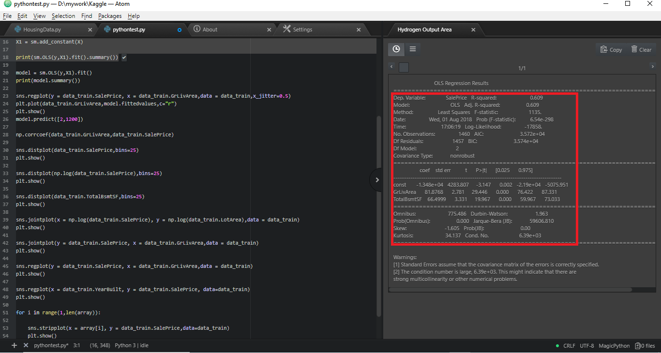Viewport: 661px width, 353px height.
Task: Go to next output with right pager chevron
Action: [653, 67]
